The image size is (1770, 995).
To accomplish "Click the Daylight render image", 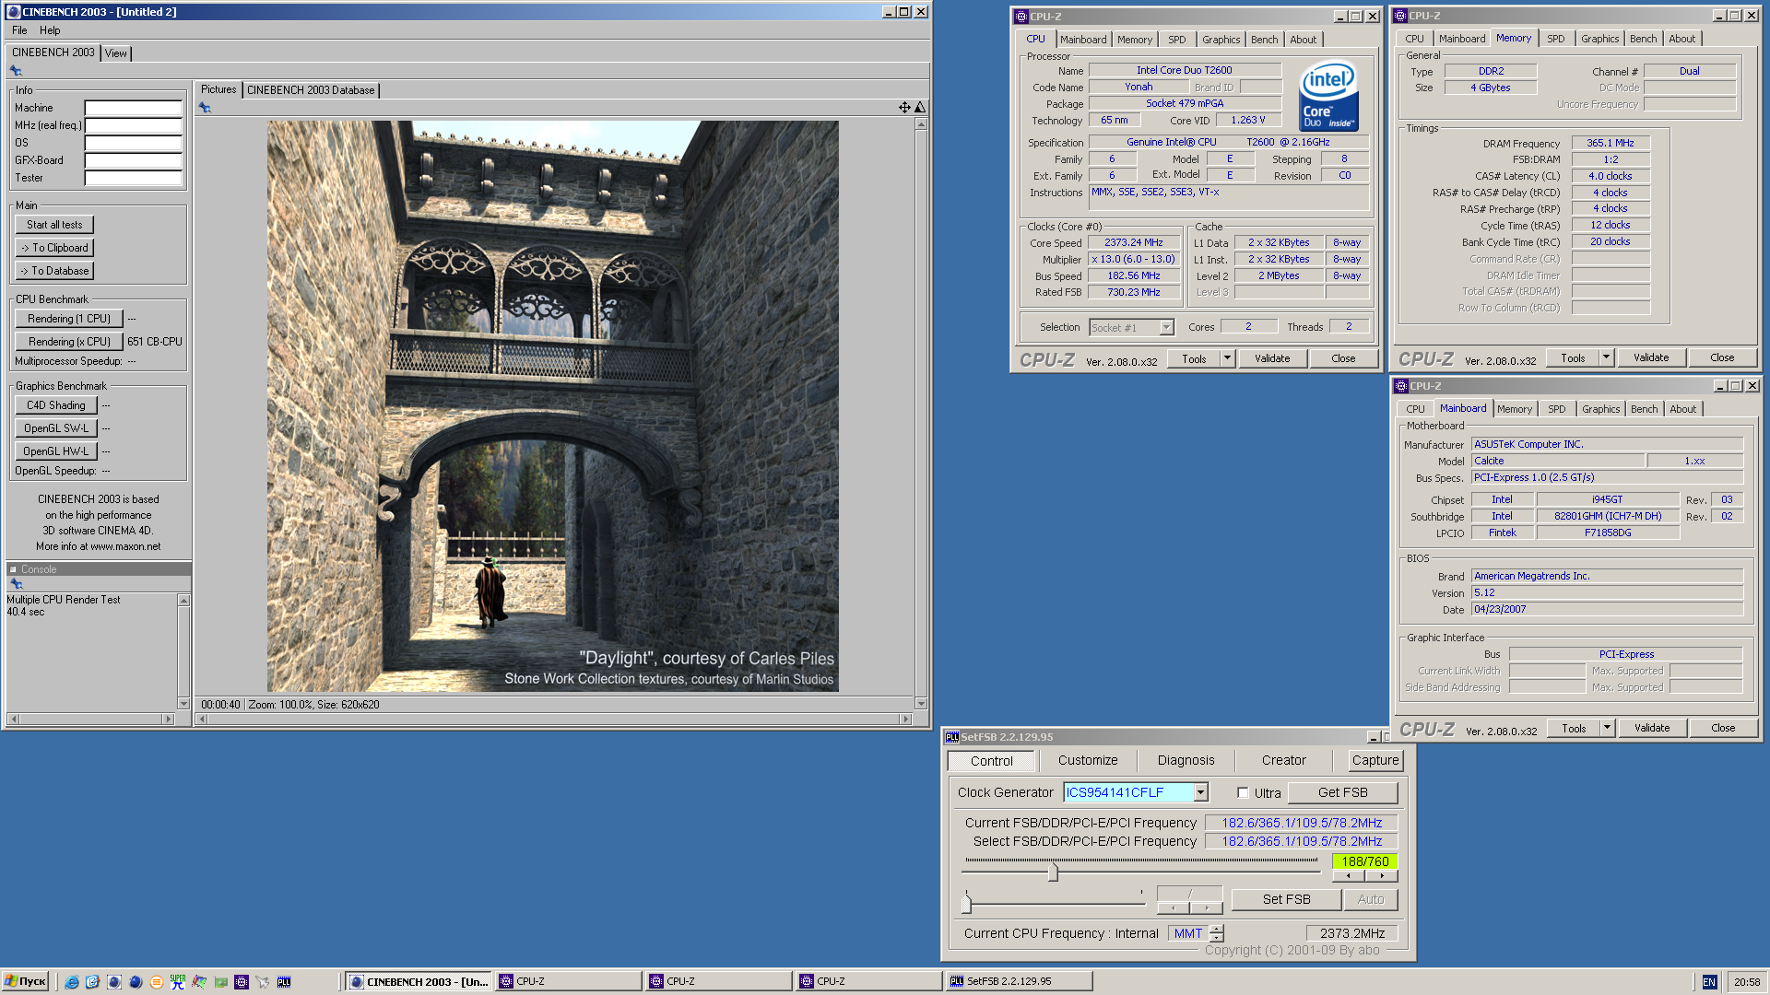I will point(553,406).
